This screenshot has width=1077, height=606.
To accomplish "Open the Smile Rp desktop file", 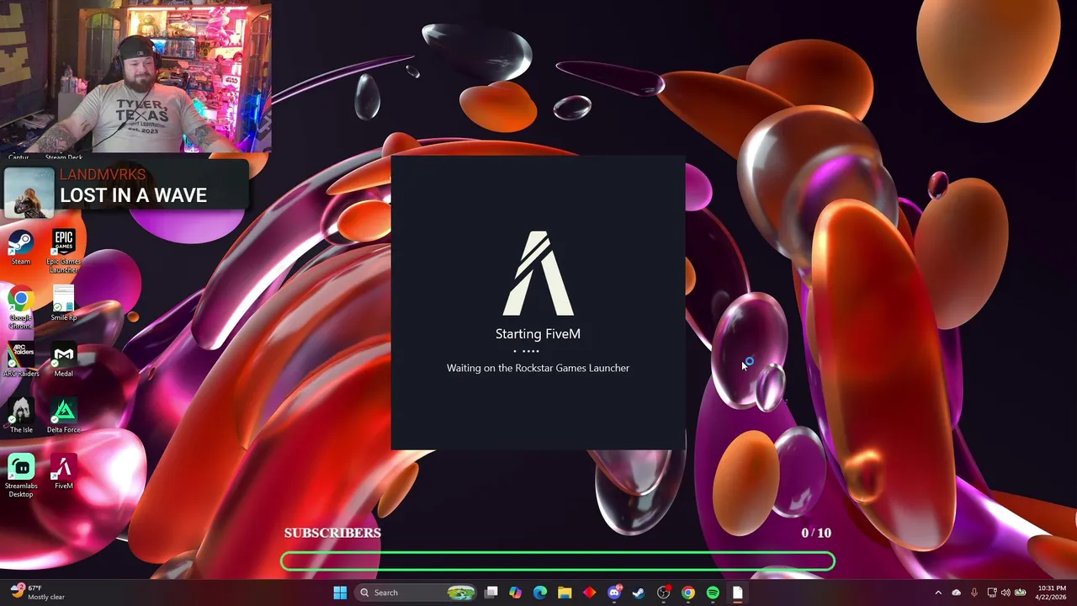I will [63, 303].
